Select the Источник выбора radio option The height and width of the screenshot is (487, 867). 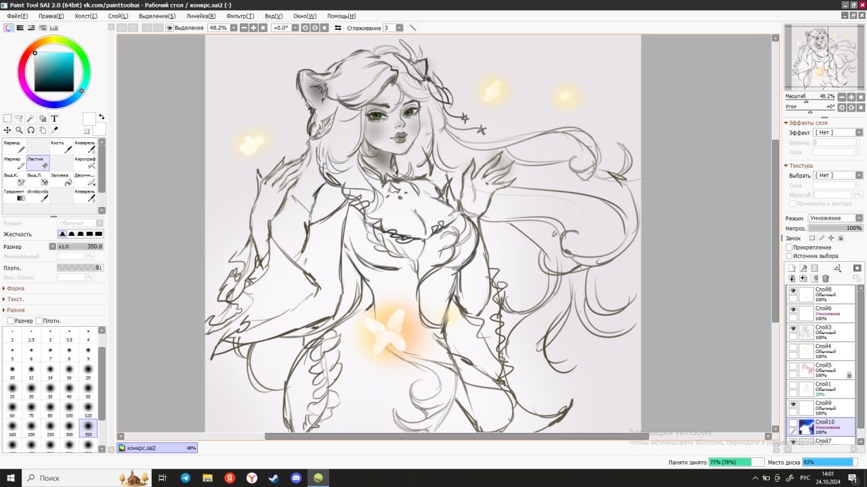pos(789,256)
